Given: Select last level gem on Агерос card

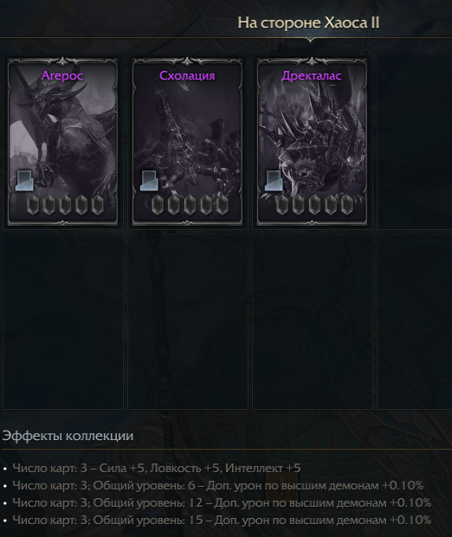Looking at the screenshot, I should tap(97, 205).
